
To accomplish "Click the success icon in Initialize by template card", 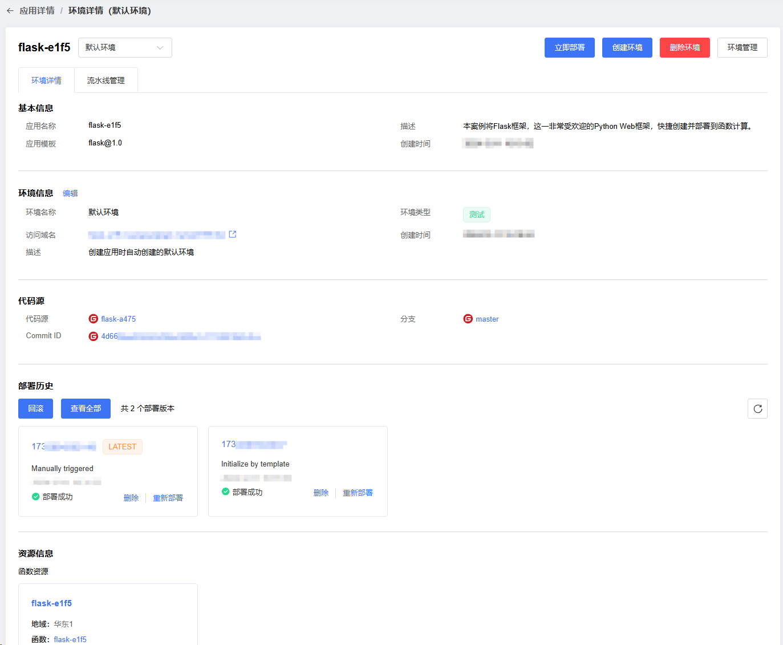I will [x=226, y=492].
